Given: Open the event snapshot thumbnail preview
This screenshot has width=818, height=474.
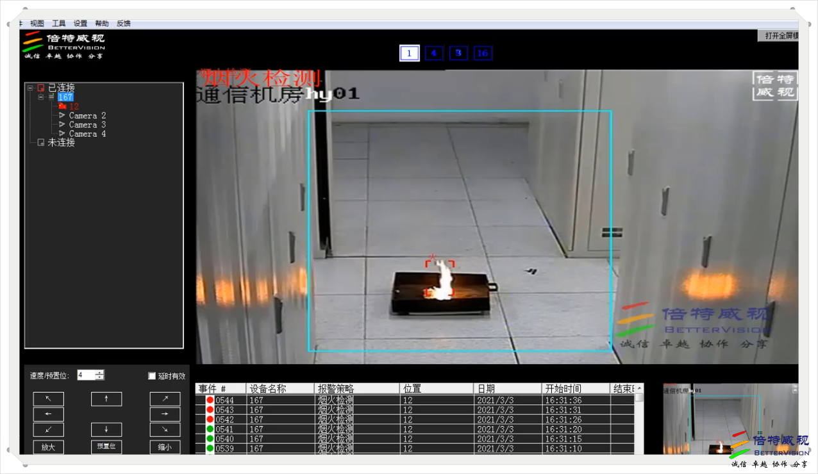Looking at the screenshot, I should [731, 419].
